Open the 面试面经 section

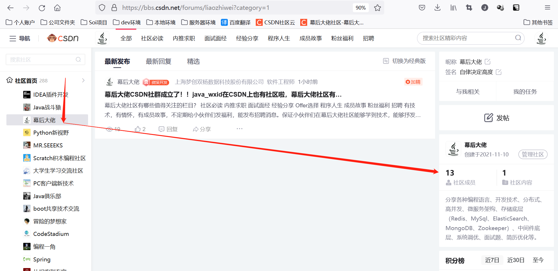[x=215, y=38]
